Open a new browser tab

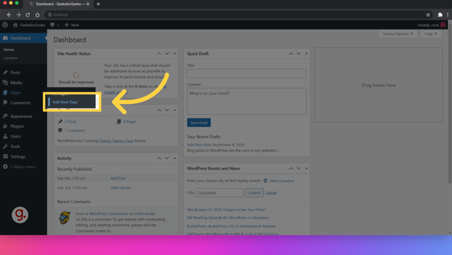99,4
